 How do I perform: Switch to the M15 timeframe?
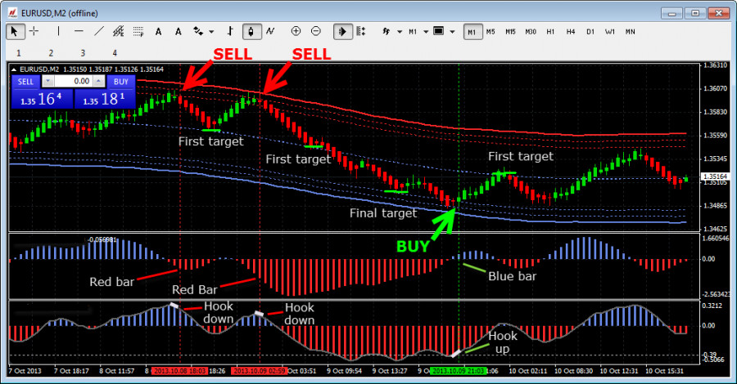[510, 32]
